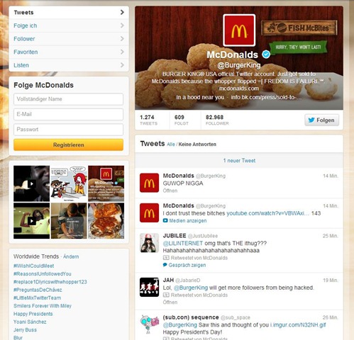Screen dimensions: 354x340
Task: Play the green-lit video thumbnail
Action: (x=32, y=221)
